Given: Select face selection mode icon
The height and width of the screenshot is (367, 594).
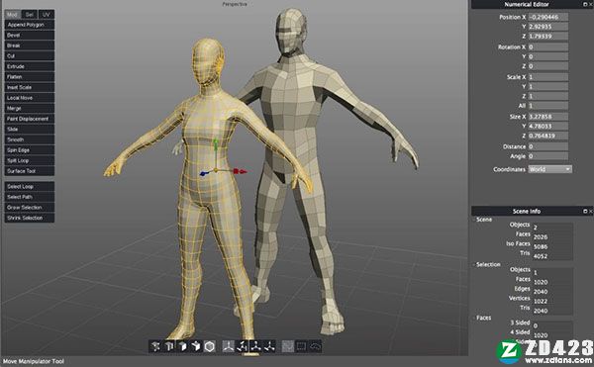Looking at the screenshot, I should pyautogui.click(x=182, y=346).
